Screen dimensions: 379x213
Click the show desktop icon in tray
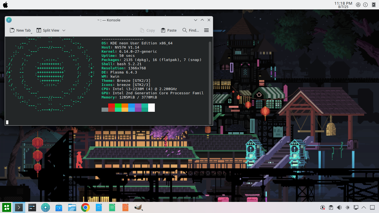(x=372, y=207)
